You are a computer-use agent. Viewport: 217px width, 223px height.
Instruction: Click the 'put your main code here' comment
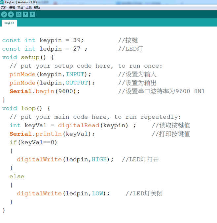point(95,117)
